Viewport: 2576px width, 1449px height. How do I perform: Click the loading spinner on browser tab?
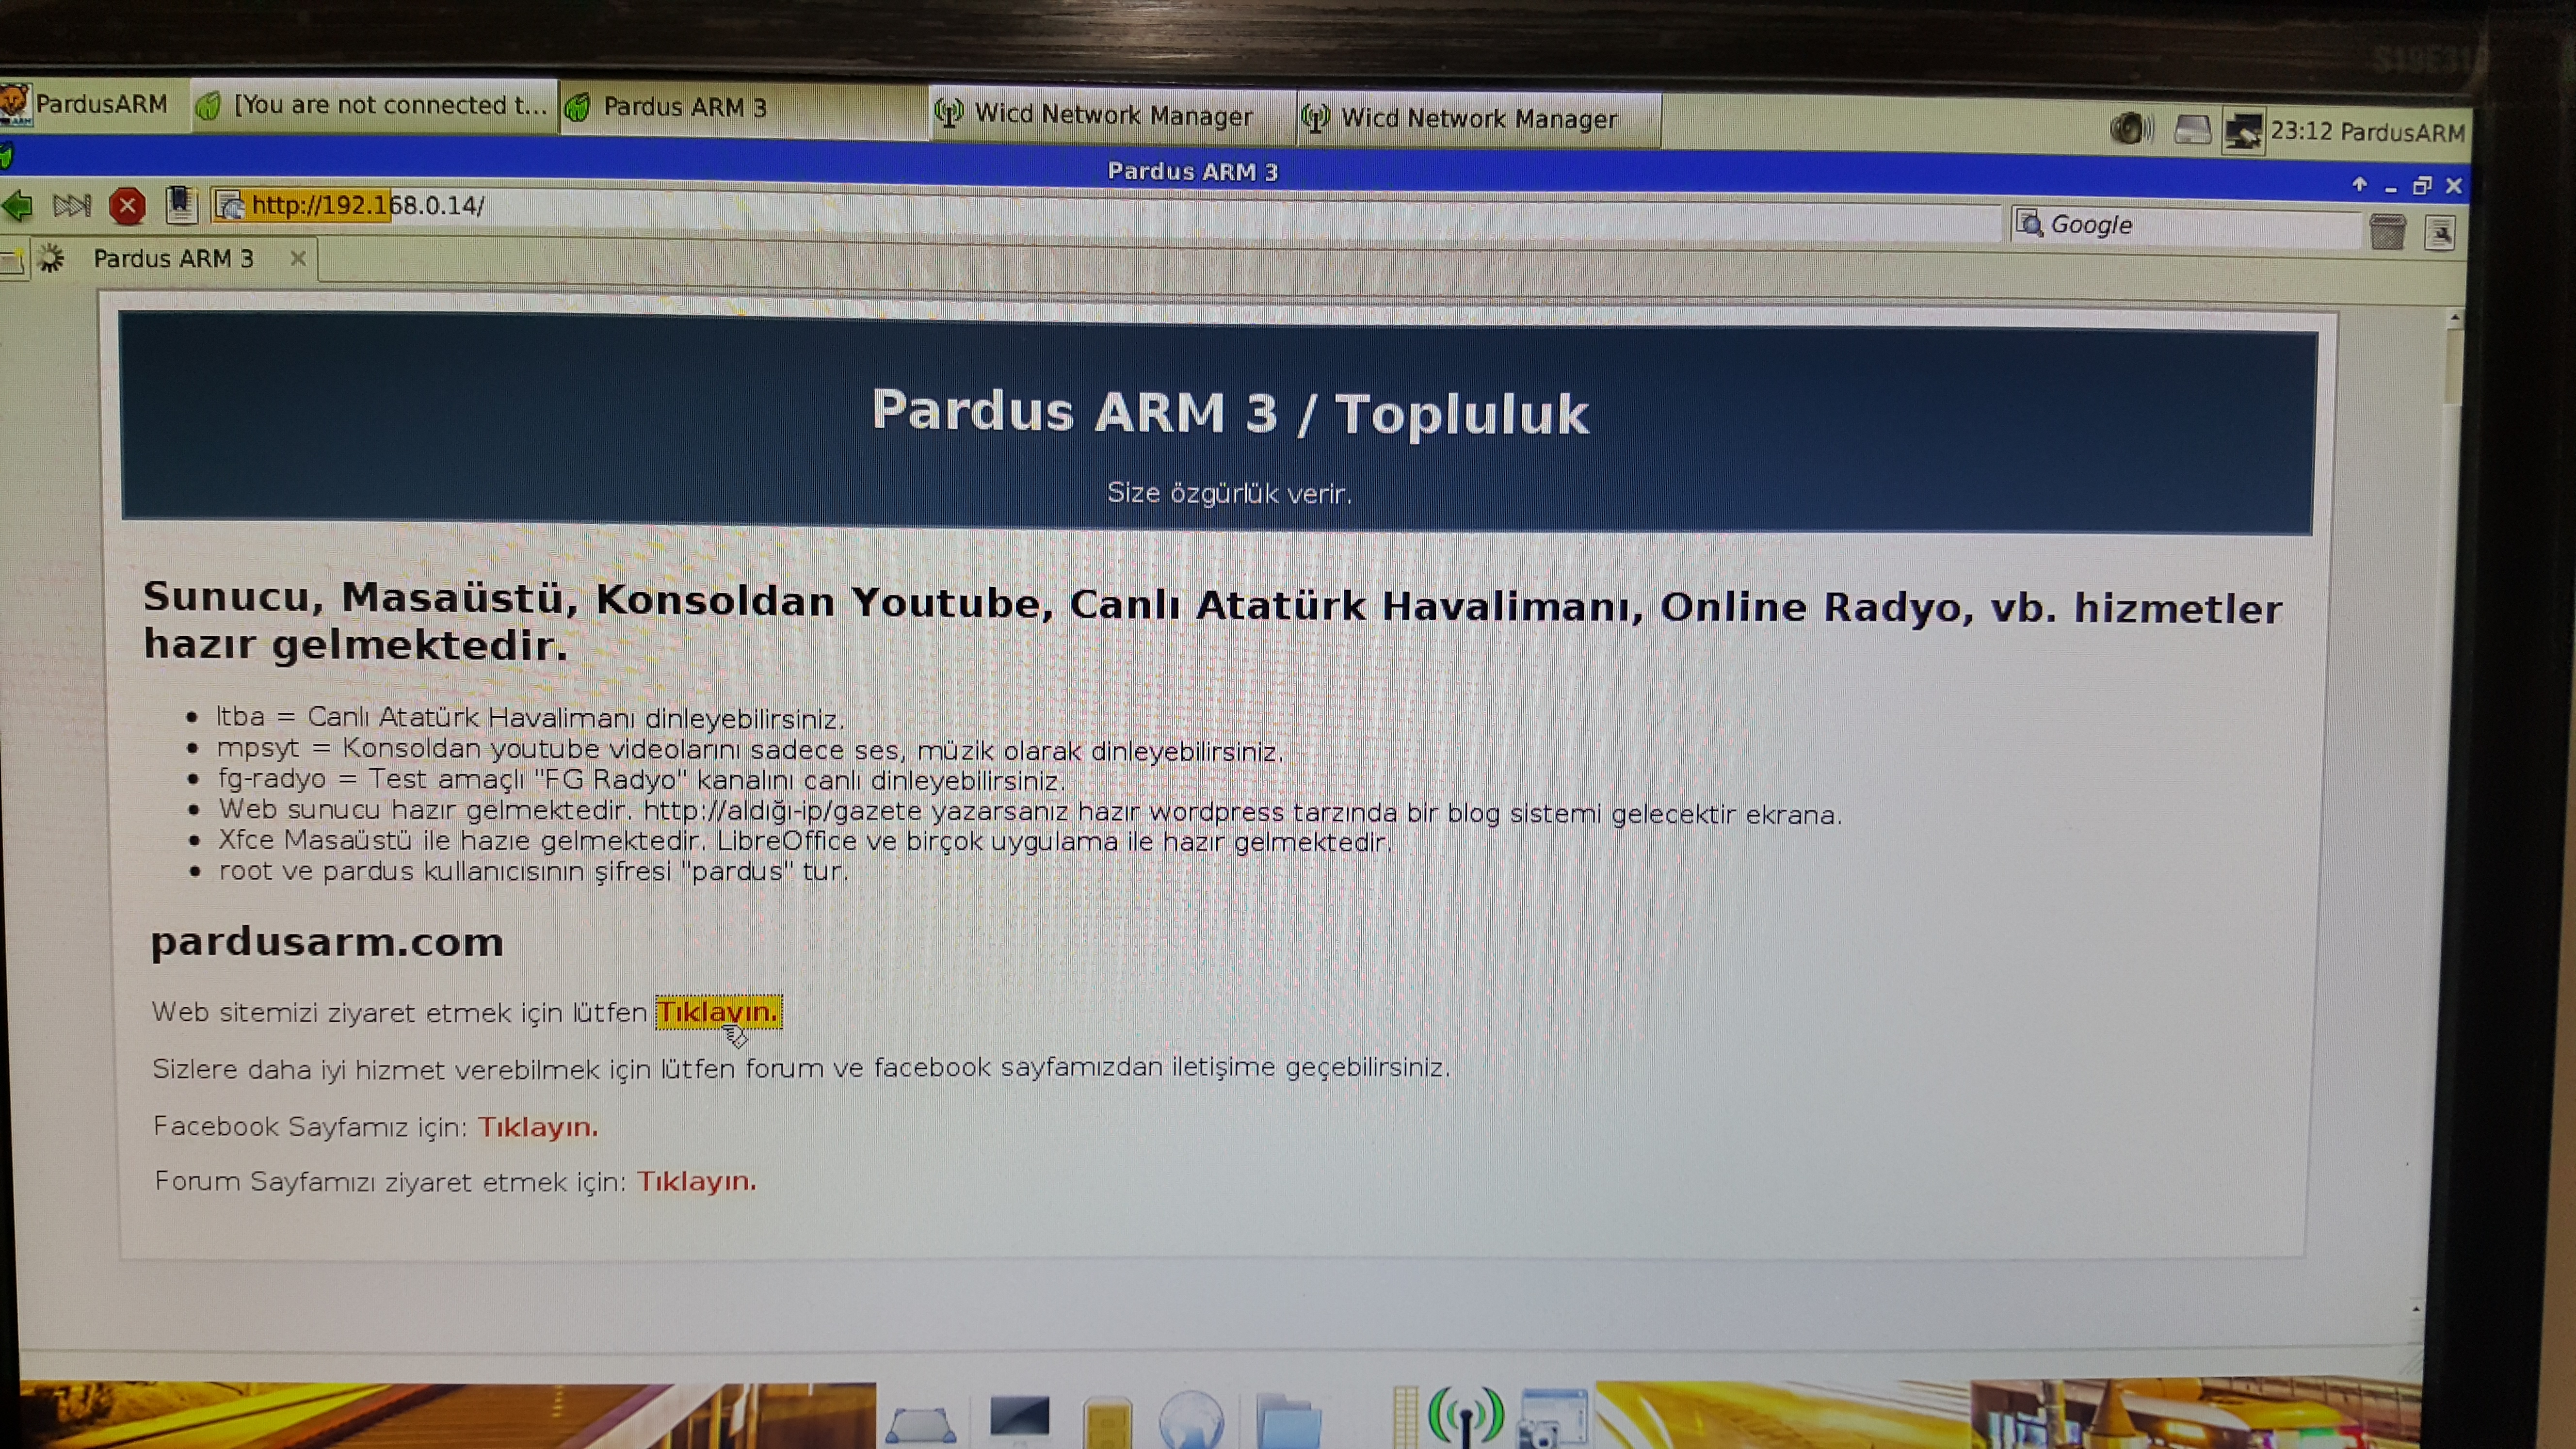tap(50, 259)
